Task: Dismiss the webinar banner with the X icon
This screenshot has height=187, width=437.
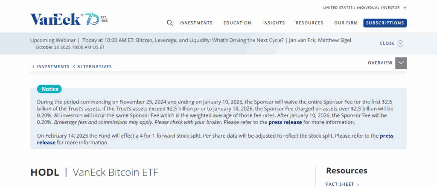Action: coord(400,43)
